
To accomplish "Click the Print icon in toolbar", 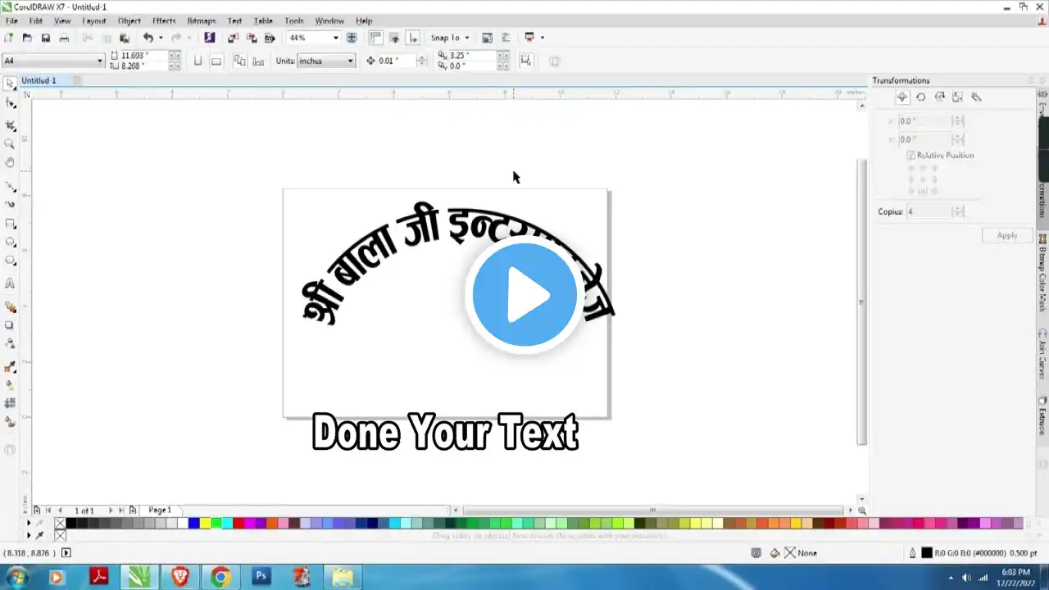I will (64, 38).
